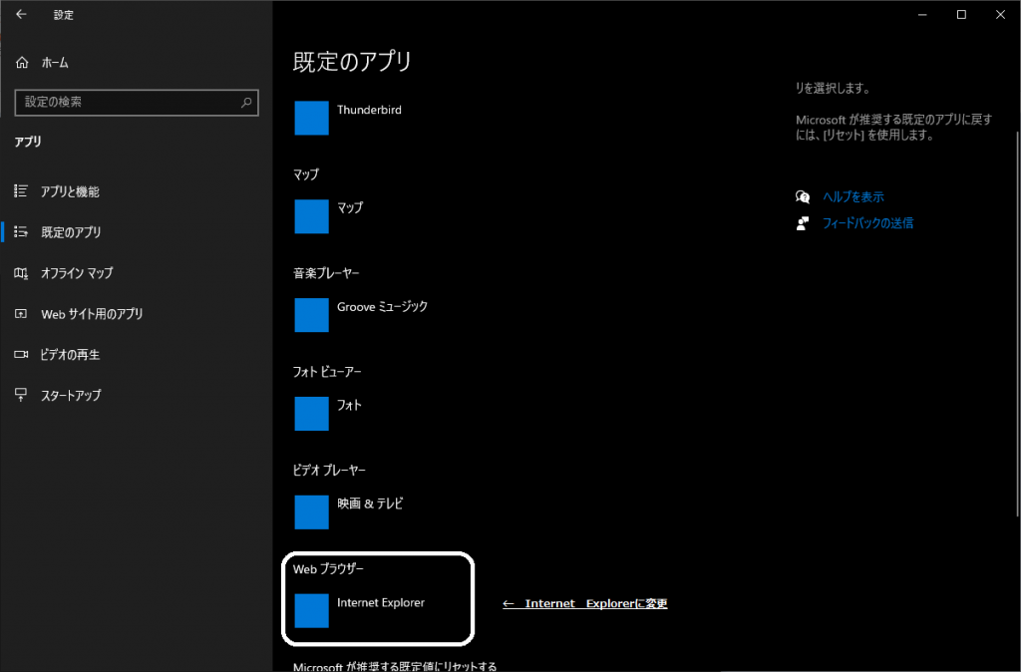Maximize the 設定 window
This screenshot has height=672, width=1021.
[x=961, y=14]
